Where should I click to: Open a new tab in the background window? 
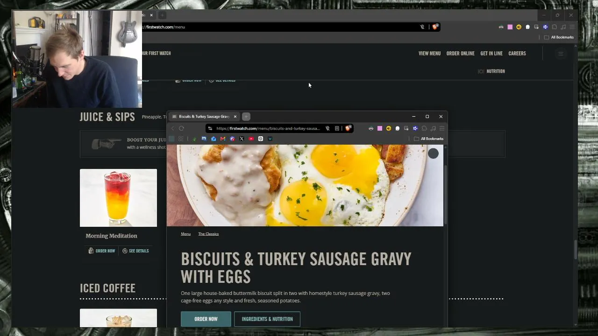pyautogui.click(x=162, y=15)
